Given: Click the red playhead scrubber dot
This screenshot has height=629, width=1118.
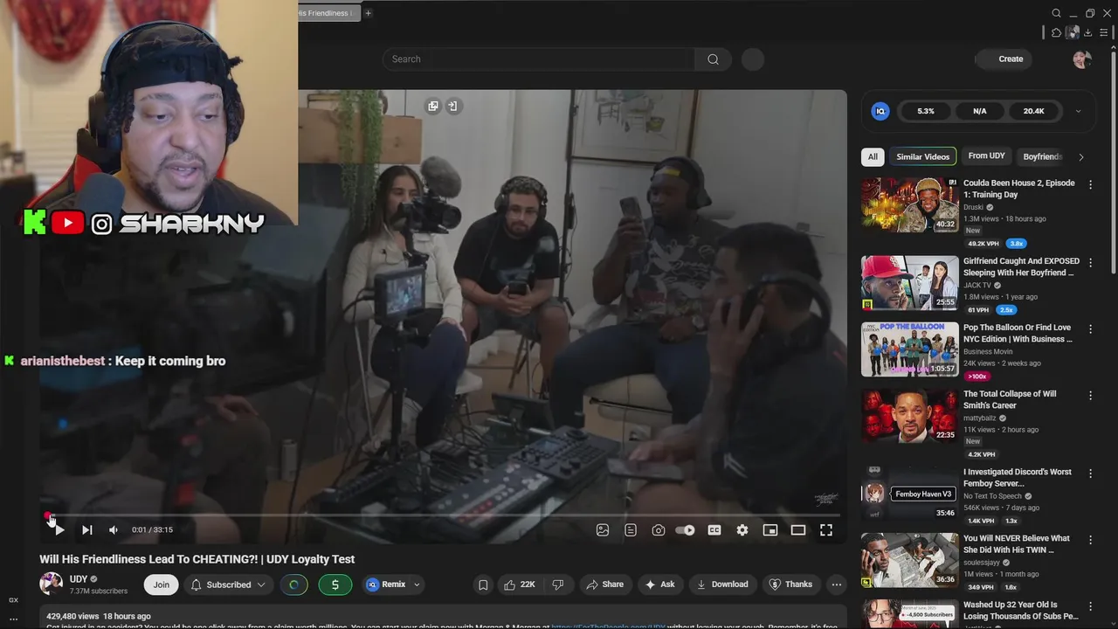Looking at the screenshot, I should point(48,515).
